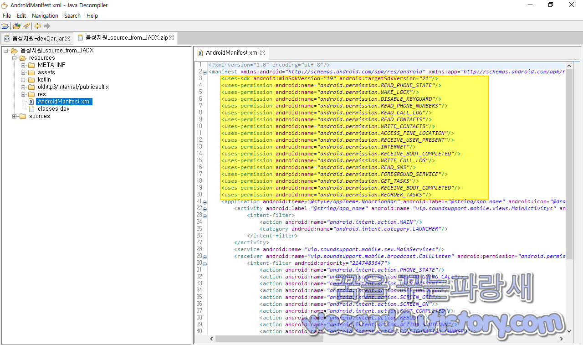Click the kotlin folder icon

31,80
